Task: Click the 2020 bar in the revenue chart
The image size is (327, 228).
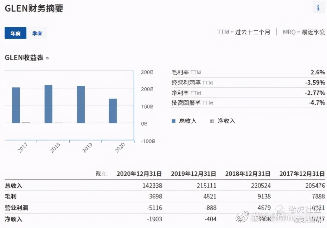Action: click(112, 110)
